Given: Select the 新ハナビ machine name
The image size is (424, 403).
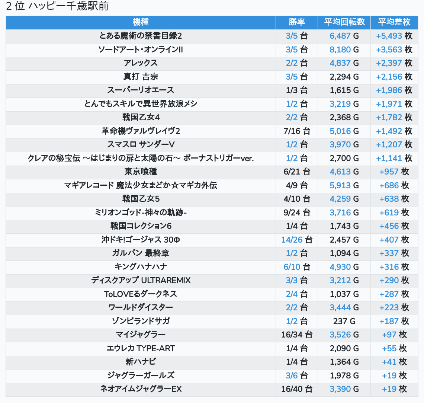Looking at the screenshot, I should 141,362.
